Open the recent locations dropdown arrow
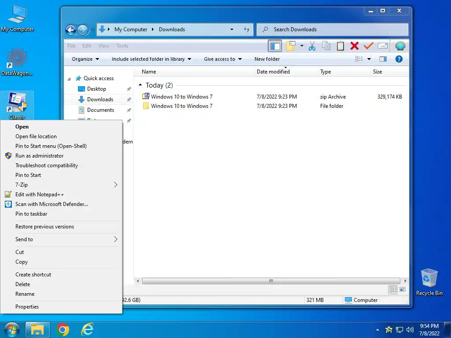This screenshot has height=338, width=451. [x=92, y=29]
